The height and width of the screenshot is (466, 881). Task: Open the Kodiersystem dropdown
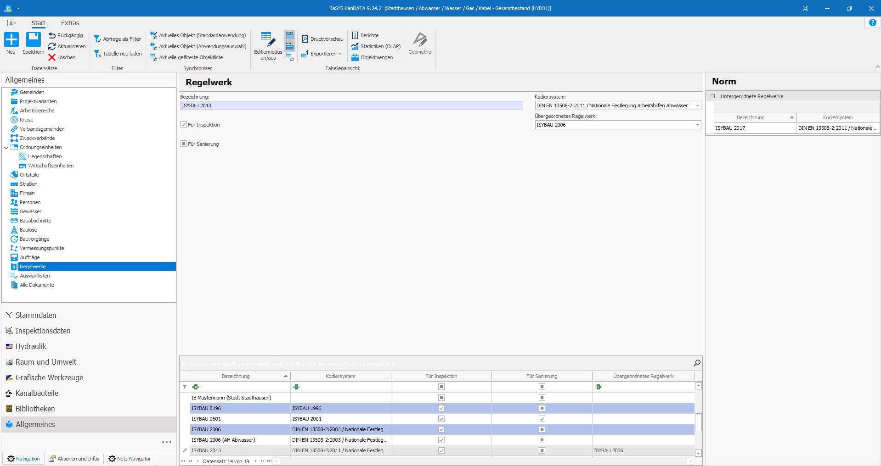(x=697, y=105)
